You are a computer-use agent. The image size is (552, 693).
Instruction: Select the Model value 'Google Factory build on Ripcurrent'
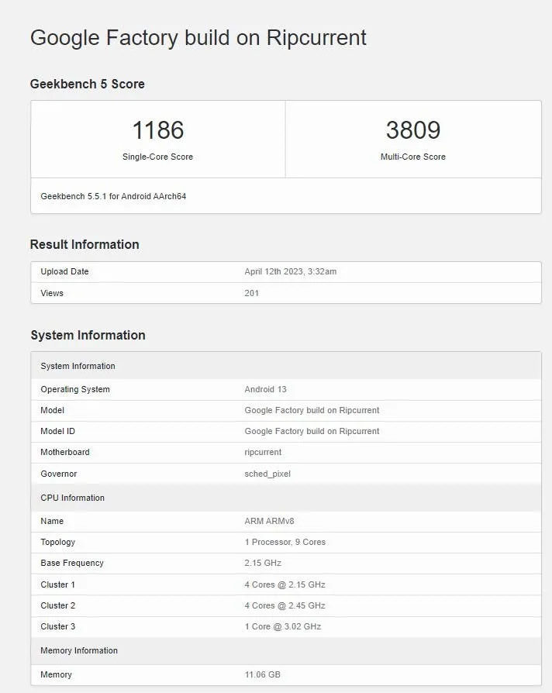coord(312,410)
